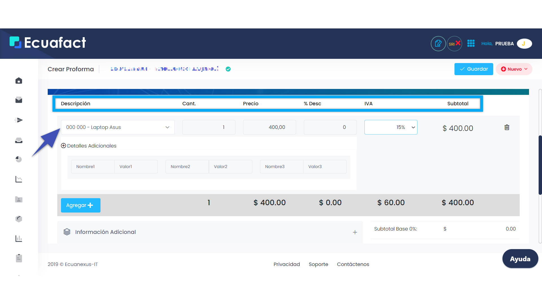542x304 pixels.
Task: Click the home icon in sidebar
Action: (x=19, y=81)
